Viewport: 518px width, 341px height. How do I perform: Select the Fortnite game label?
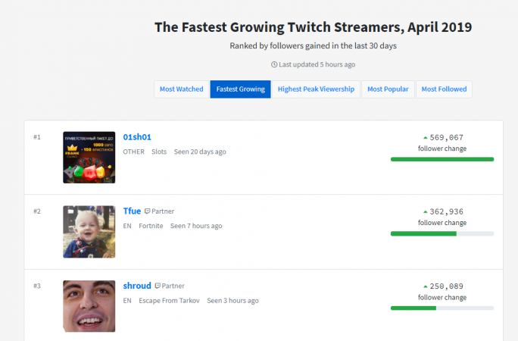coord(151,226)
